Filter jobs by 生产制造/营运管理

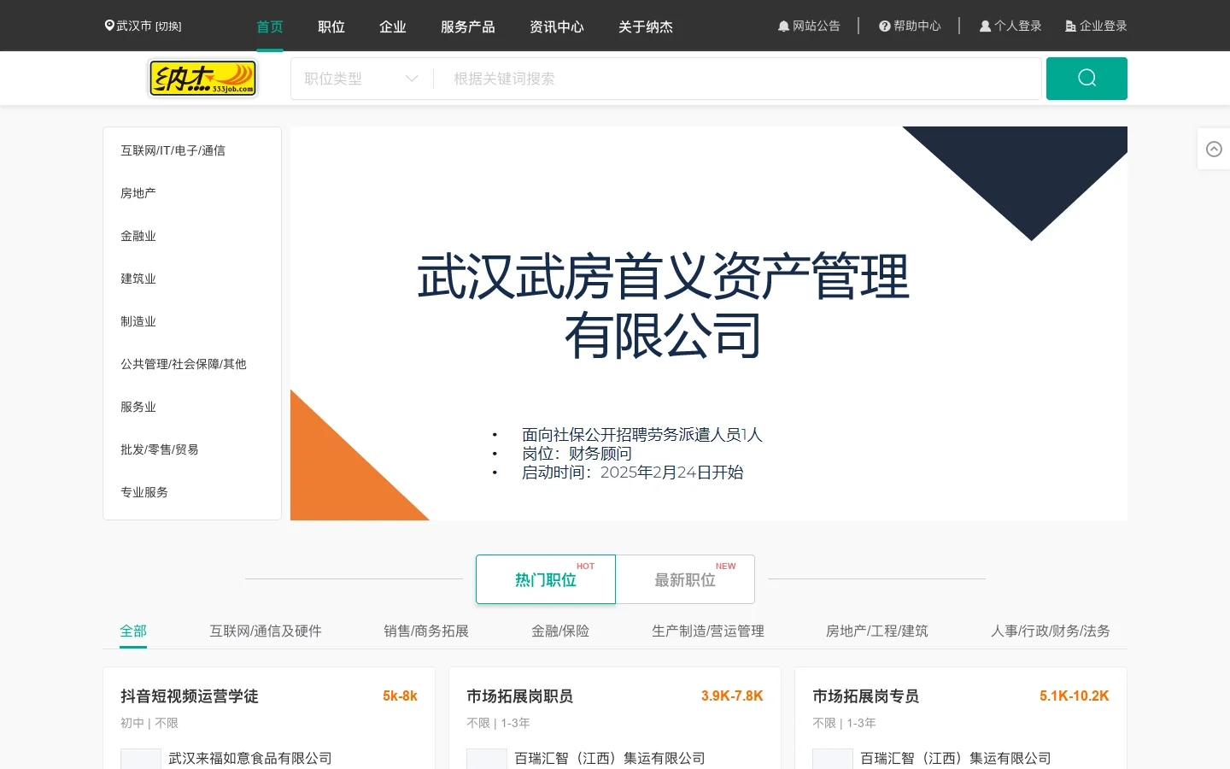pyautogui.click(x=708, y=631)
